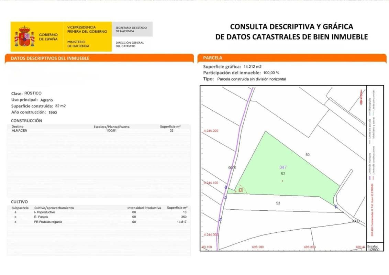This screenshot has height=275, width=389.
Task: Click the 9009 road label on map
Action: [x=232, y=168]
